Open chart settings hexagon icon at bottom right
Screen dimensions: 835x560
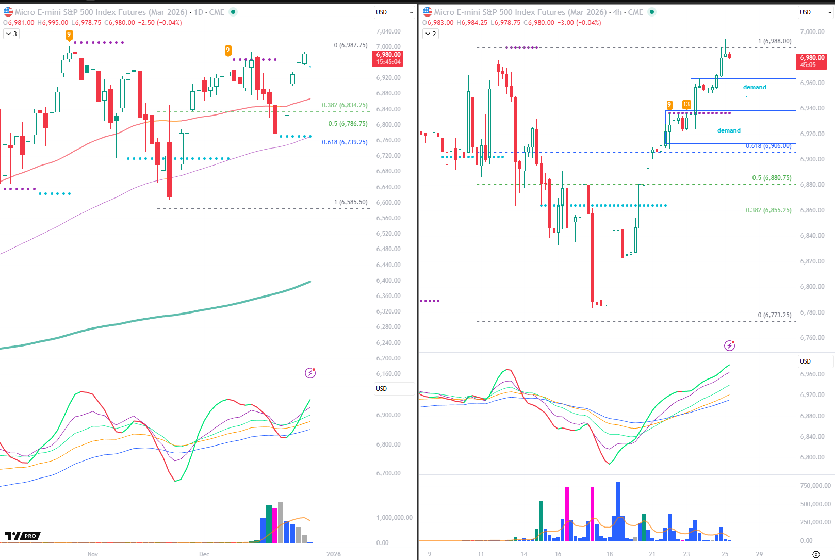tap(816, 554)
